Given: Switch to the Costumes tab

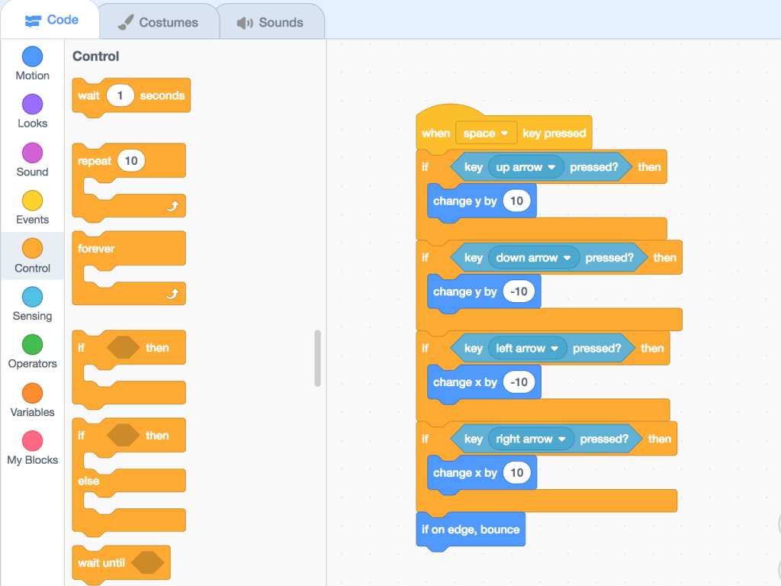Looking at the screenshot, I should tap(159, 22).
